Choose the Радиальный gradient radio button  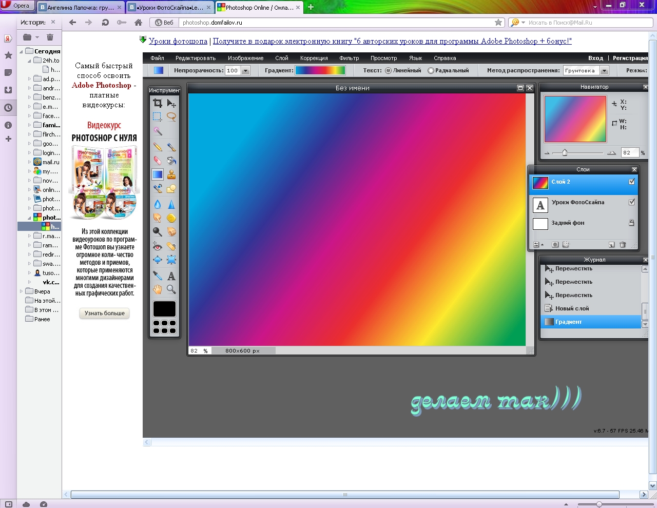click(431, 71)
